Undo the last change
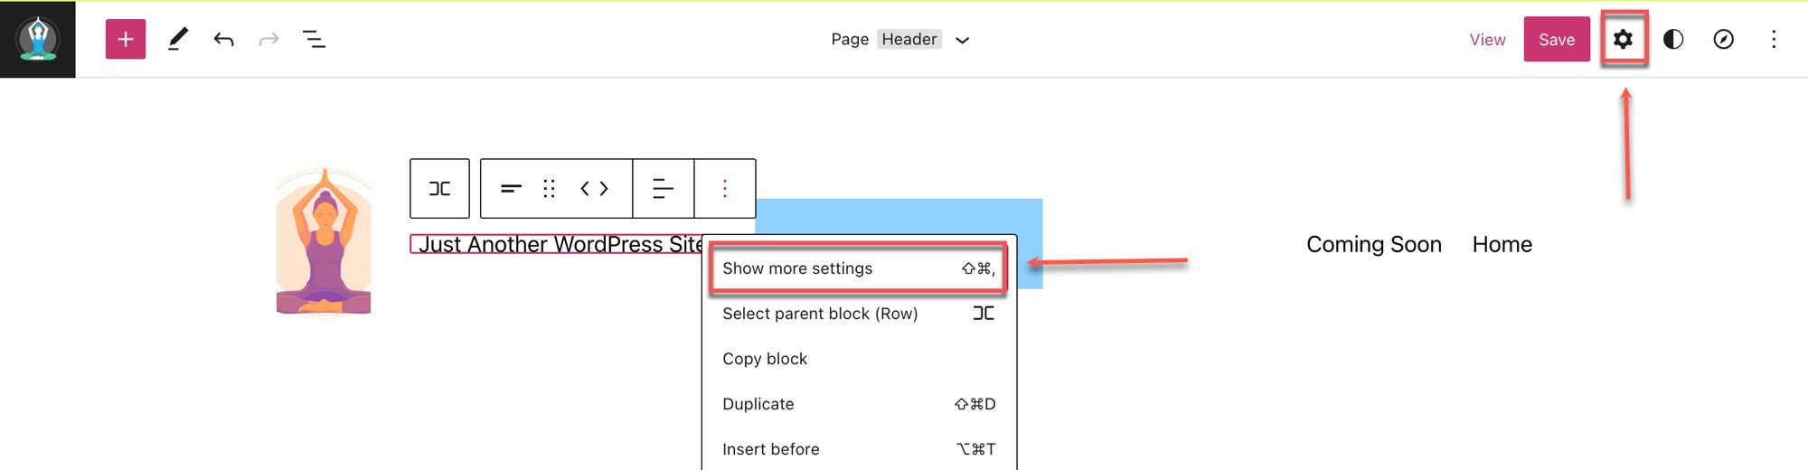 pyautogui.click(x=223, y=39)
